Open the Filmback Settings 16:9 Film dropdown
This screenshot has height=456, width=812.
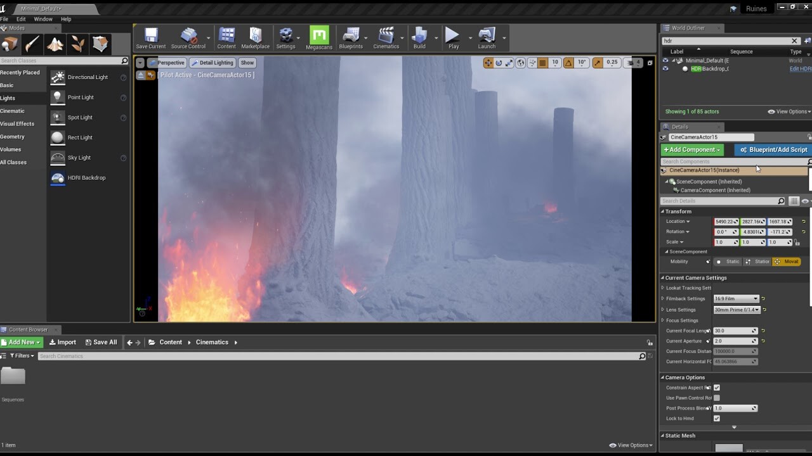click(x=736, y=298)
